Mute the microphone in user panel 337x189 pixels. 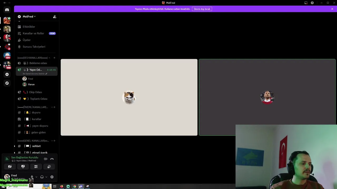pyautogui.click(x=32, y=177)
